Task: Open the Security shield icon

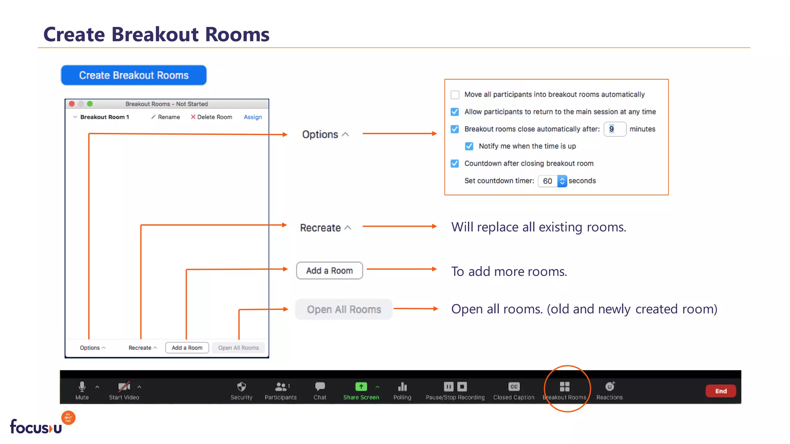Action: (241, 387)
